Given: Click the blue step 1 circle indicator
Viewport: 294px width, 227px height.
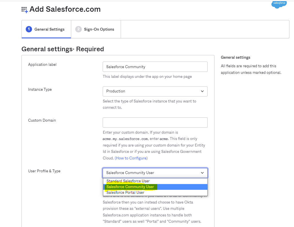Looking at the screenshot, I should coord(29,29).
